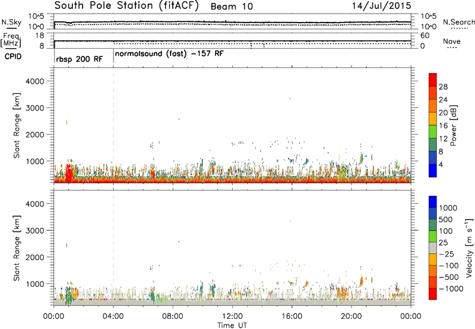Click the 'South Pole Station (fitACF)' title

pos(126,6)
